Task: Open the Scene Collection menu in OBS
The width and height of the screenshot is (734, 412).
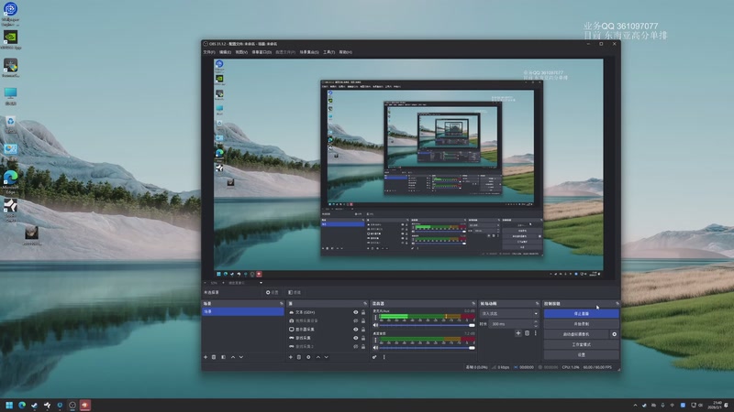Action: (309, 52)
